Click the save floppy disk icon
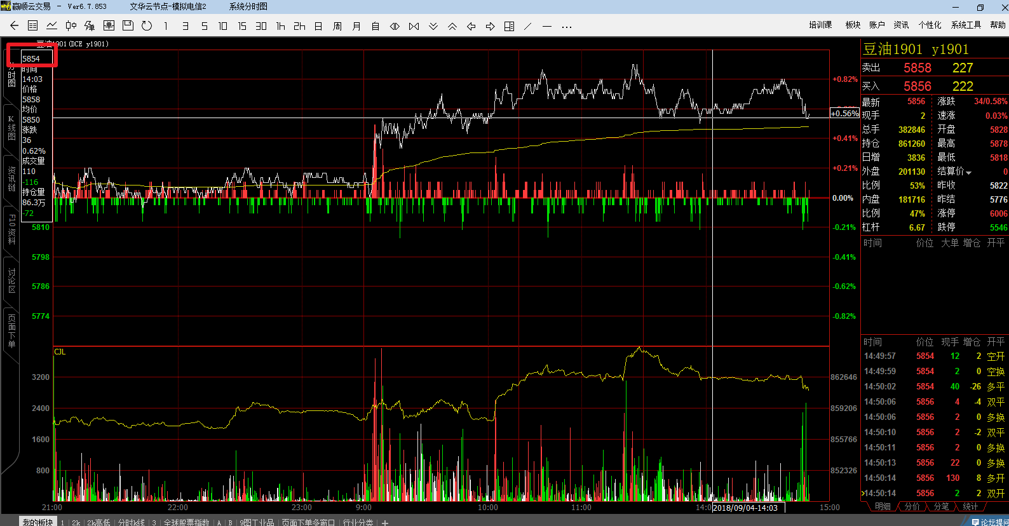Viewport: 1009px width, 526px height. (x=128, y=26)
